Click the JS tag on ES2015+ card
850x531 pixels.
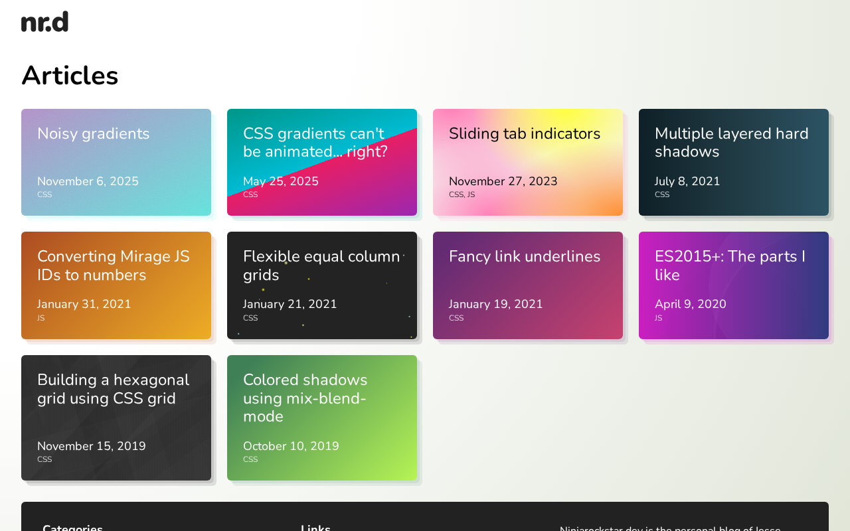(x=659, y=318)
